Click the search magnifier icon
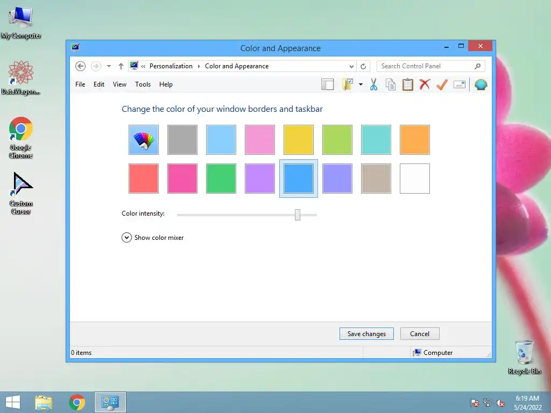 click(x=478, y=66)
